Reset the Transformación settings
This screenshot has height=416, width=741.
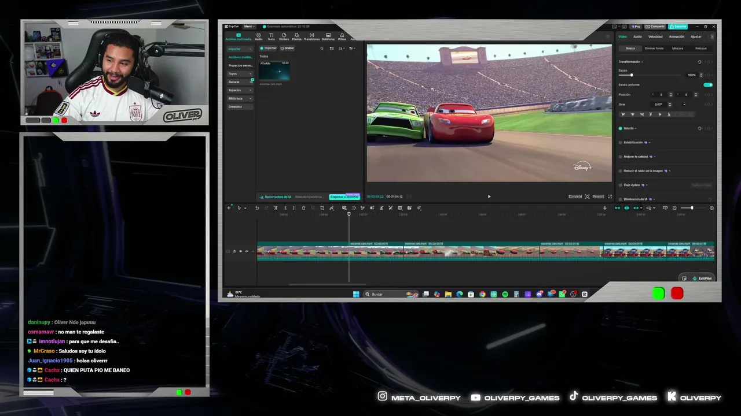699,62
